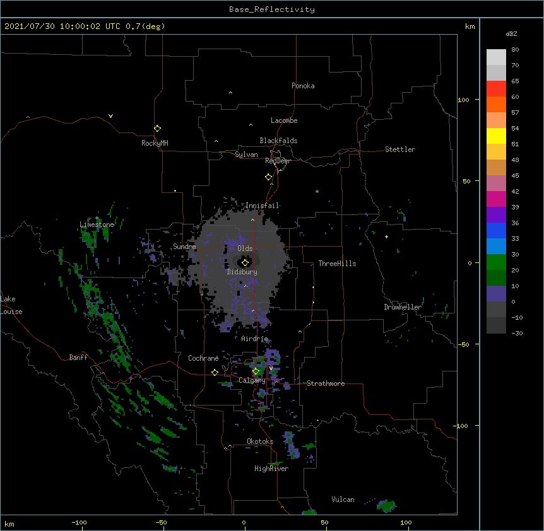Click the Sylvan label on the map

click(x=246, y=155)
